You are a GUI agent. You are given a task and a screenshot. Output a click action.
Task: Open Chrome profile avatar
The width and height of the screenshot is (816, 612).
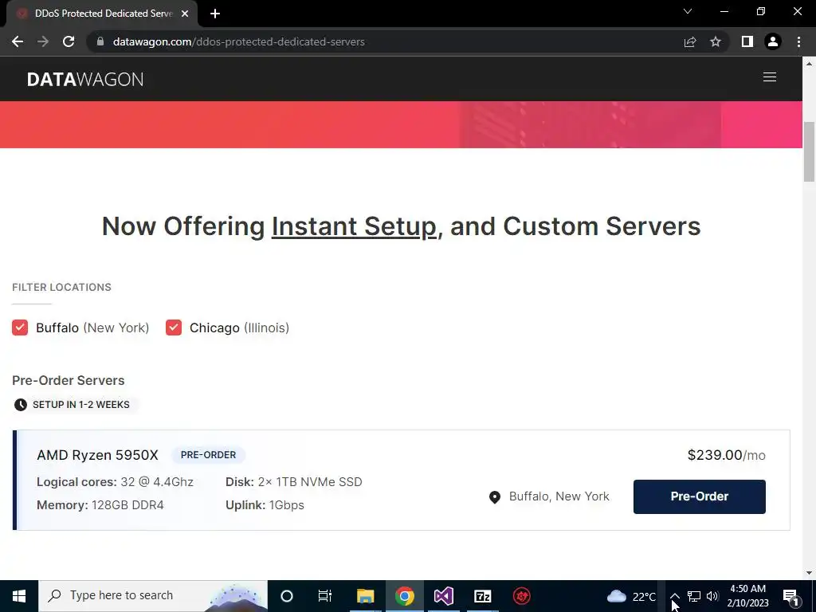tap(773, 41)
